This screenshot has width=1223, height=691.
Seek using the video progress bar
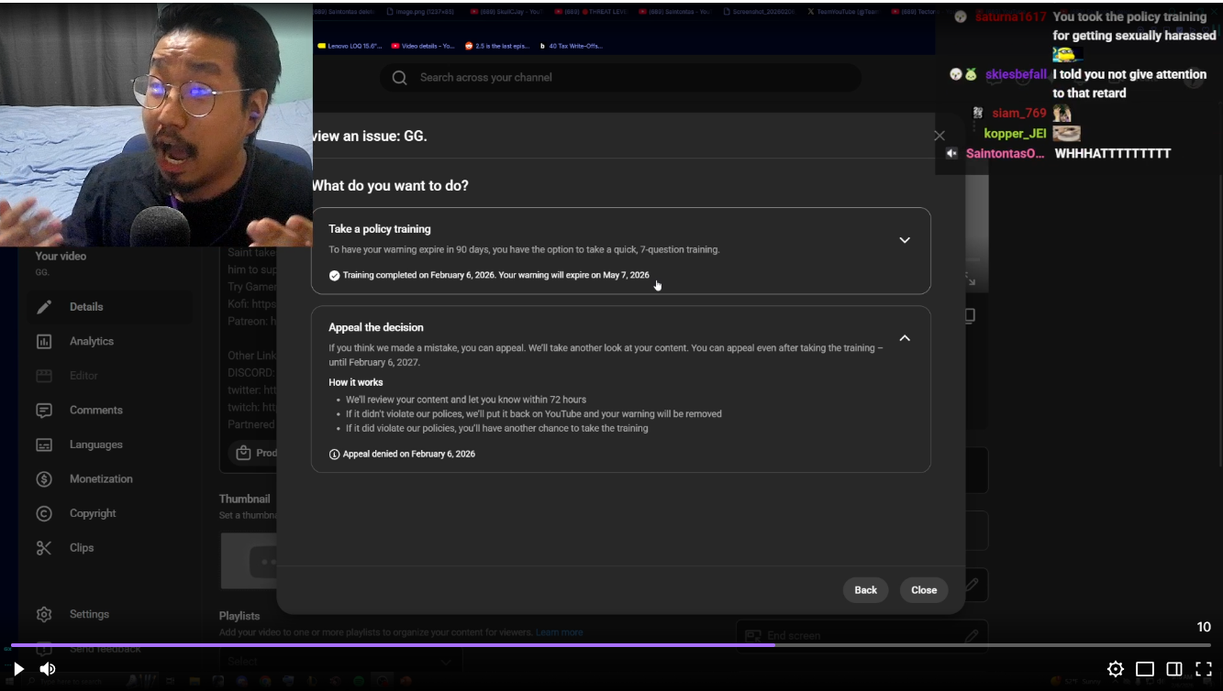(x=611, y=645)
